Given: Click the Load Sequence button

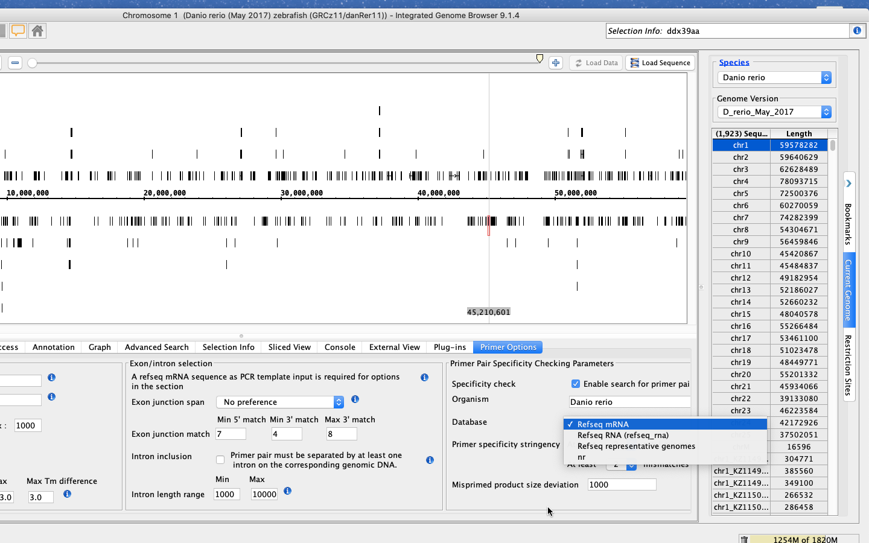Looking at the screenshot, I should coord(660,63).
